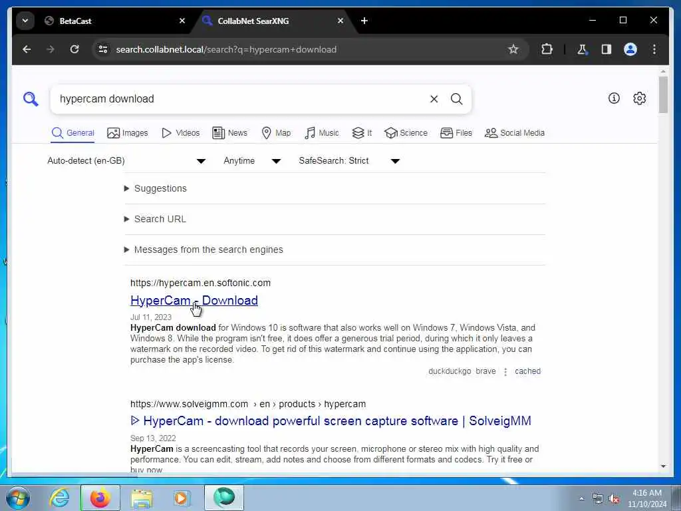Screen dimensions: 681x511
Task: Launch Internet Explorer from the taskbar
Action: [x=59, y=498]
